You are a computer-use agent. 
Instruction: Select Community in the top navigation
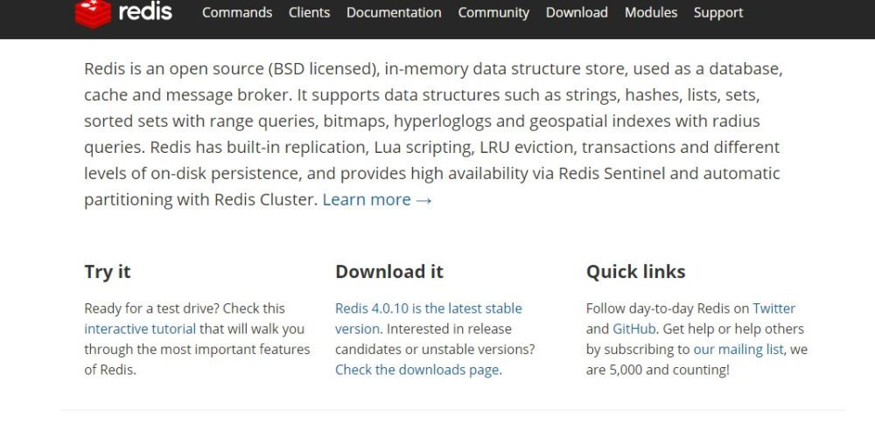pyautogui.click(x=493, y=12)
